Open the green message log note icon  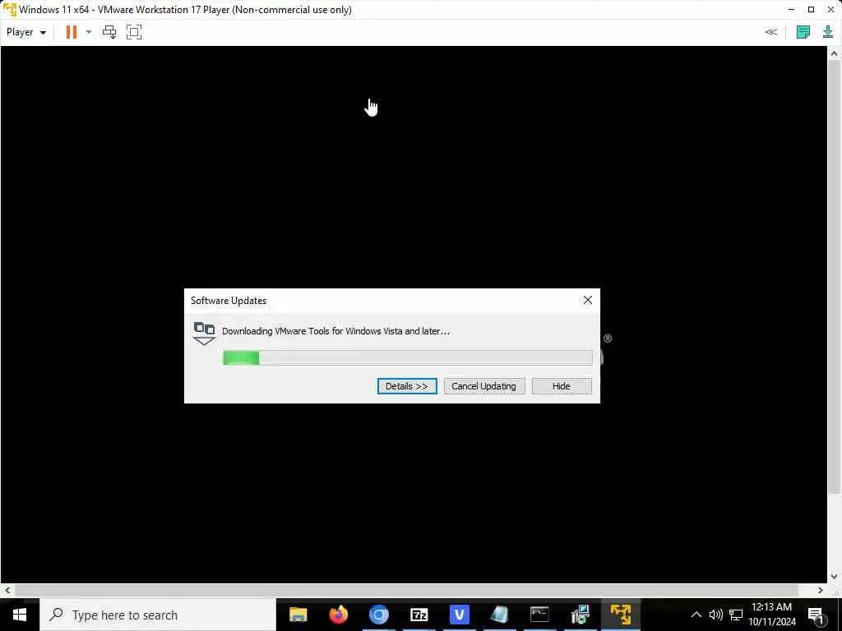(x=803, y=32)
